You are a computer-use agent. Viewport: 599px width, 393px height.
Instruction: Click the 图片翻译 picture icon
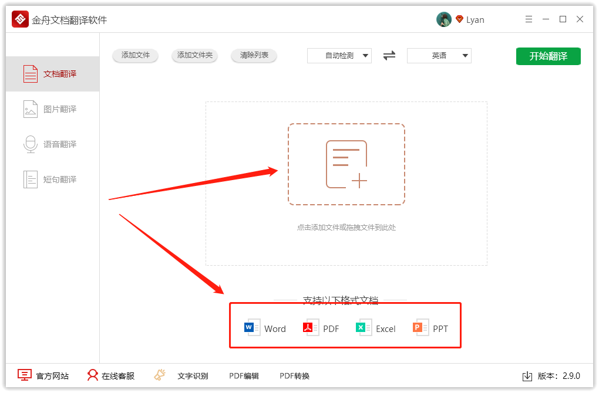(x=31, y=109)
